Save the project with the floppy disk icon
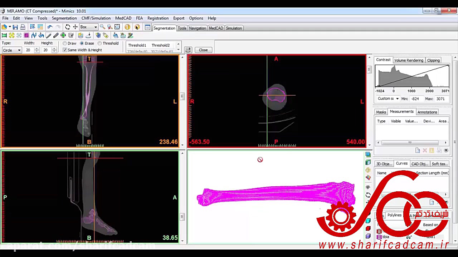Viewport: 458px width, 257px height. pyautogui.click(x=15, y=27)
